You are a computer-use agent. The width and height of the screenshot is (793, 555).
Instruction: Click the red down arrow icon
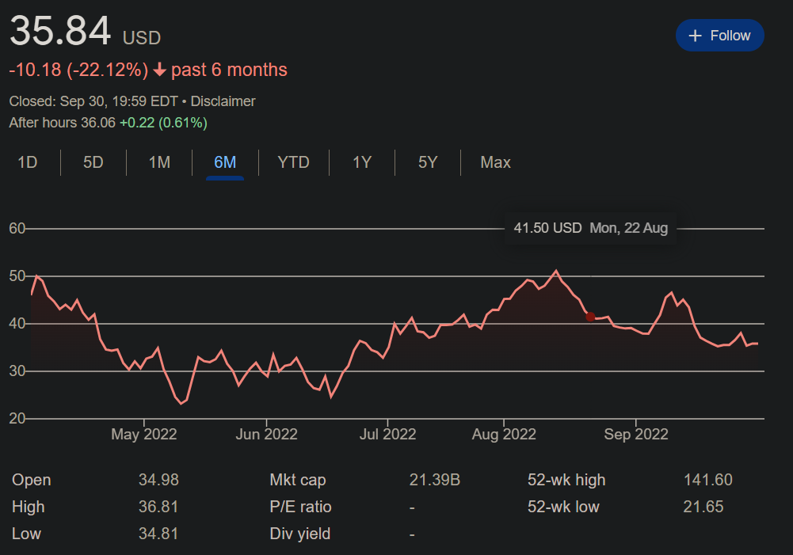[x=159, y=70]
